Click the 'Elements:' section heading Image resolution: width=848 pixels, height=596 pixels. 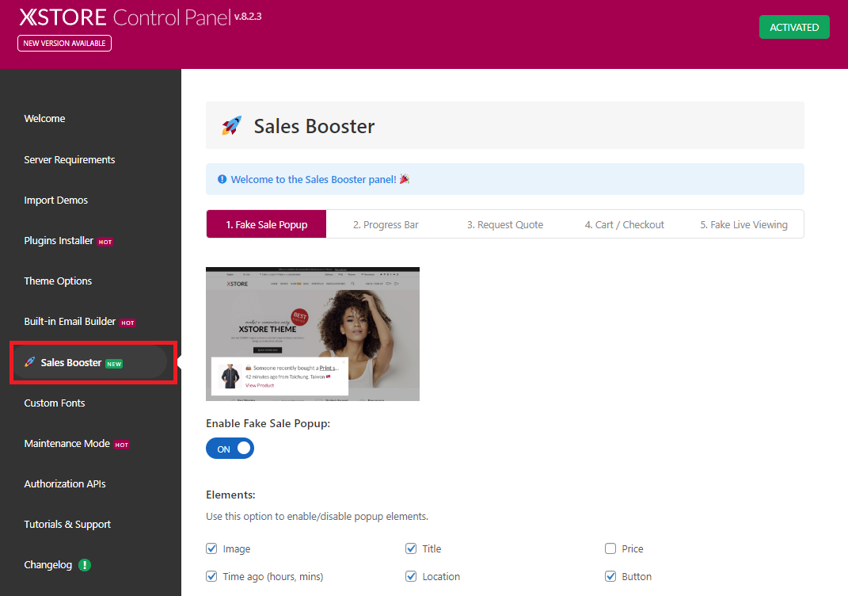pyautogui.click(x=230, y=495)
